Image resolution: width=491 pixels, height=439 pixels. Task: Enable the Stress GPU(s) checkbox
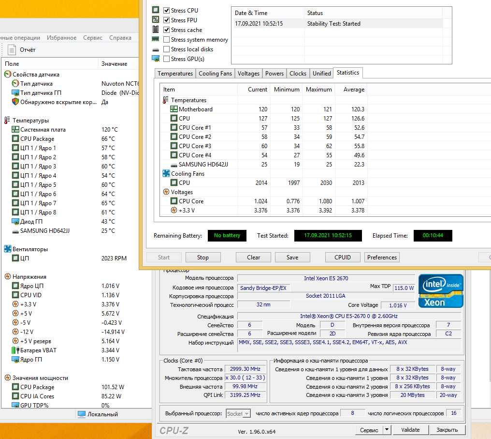click(x=167, y=59)
